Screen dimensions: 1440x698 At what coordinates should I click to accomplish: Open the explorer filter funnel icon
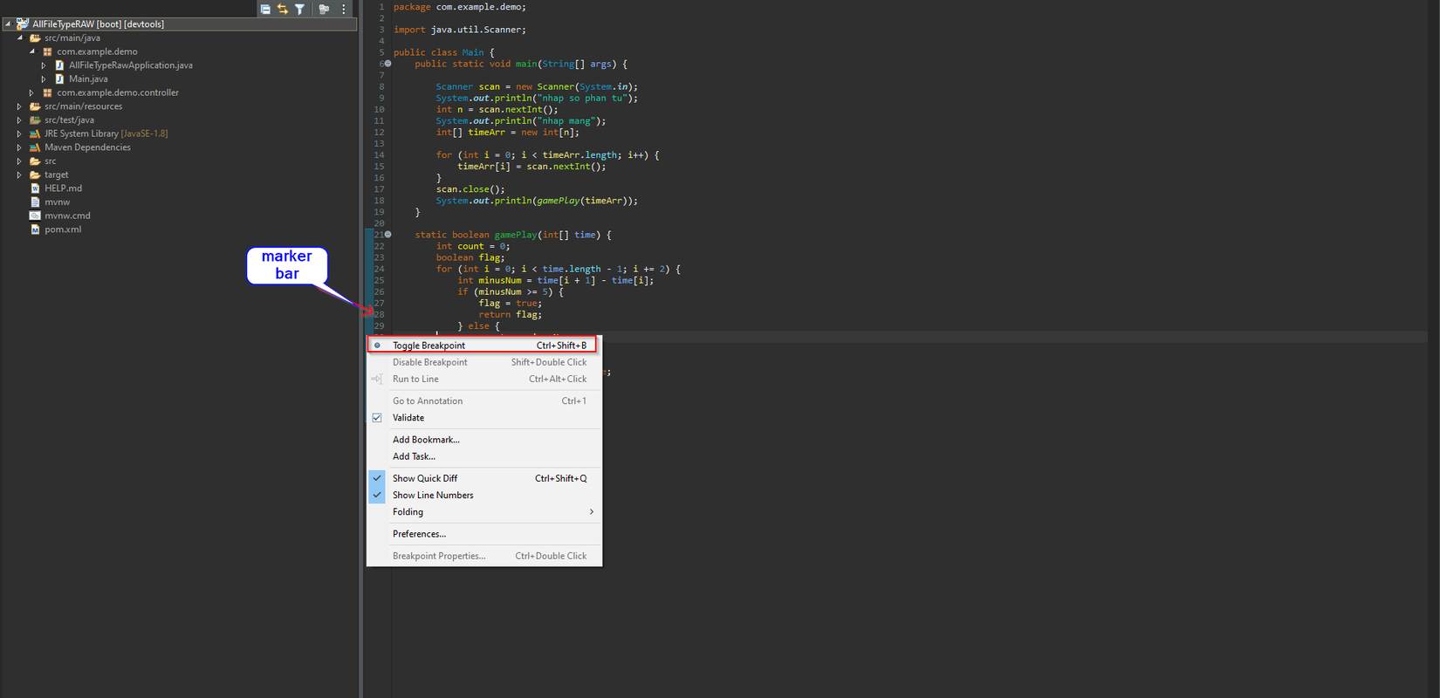[299, 9]
